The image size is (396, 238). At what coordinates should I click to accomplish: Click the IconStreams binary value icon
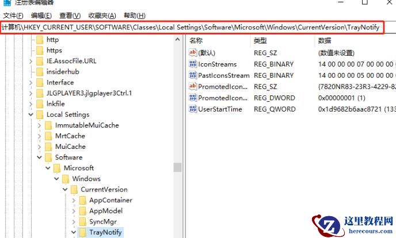click(x=193, y=64)
